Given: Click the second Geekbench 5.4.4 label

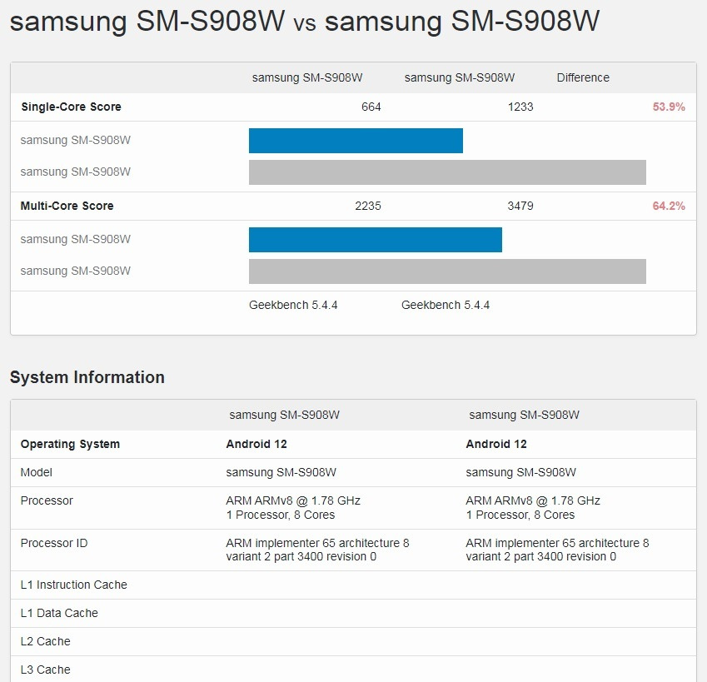Looking at the screenshot, I should pyautogui.click(x=446, y=305).
